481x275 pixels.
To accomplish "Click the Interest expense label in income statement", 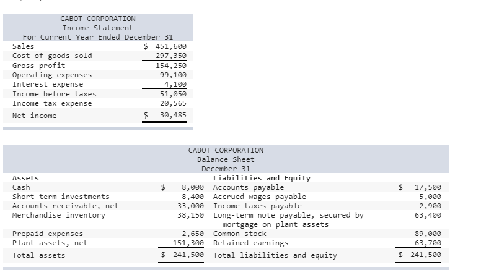I will click(48, 84).
